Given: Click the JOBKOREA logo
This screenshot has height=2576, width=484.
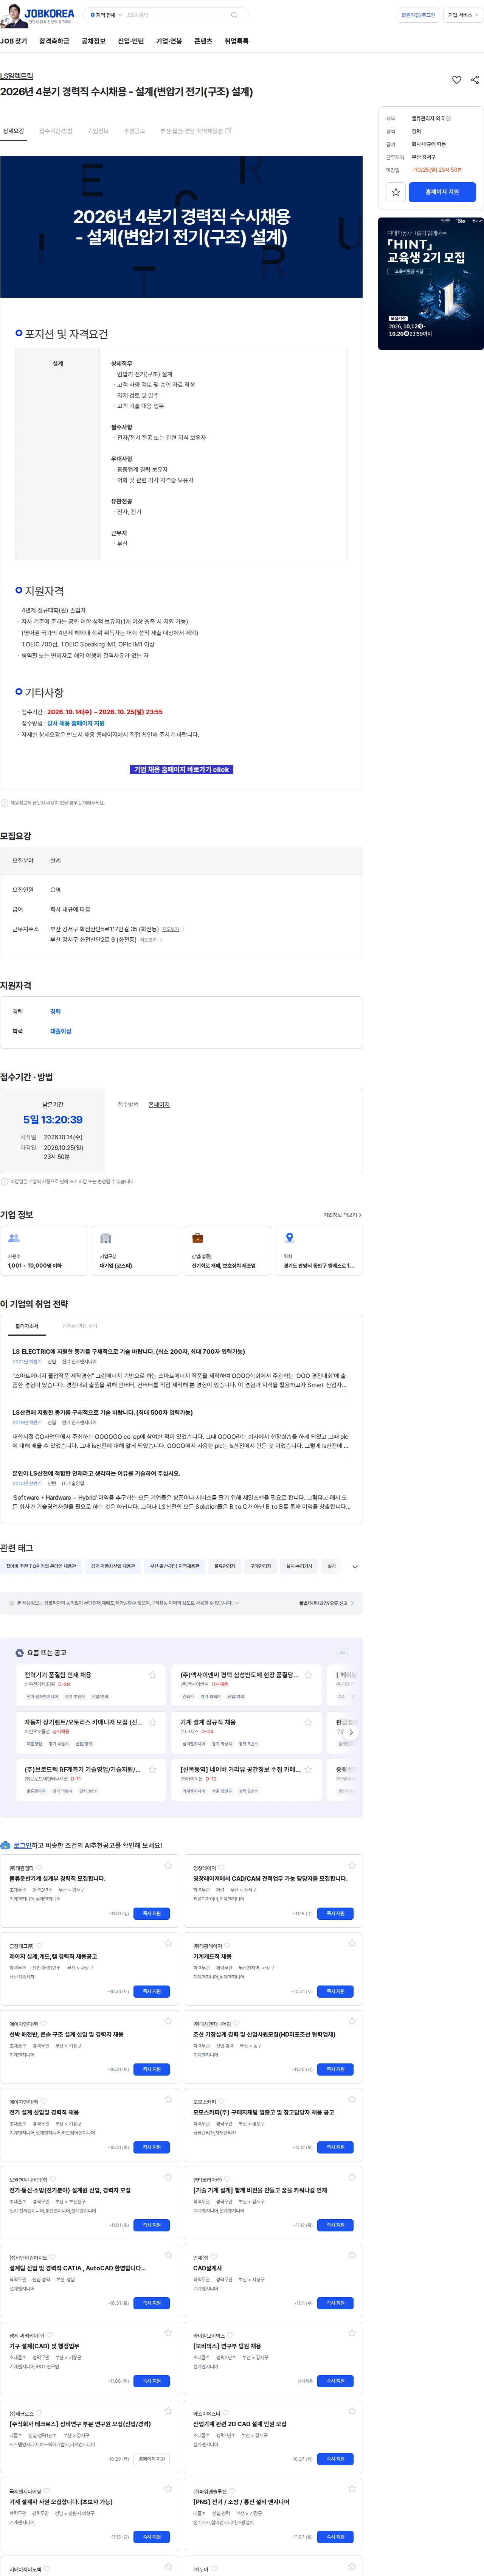Looking at the screenshot, I should pyautogui.click(x=49, y=14).
